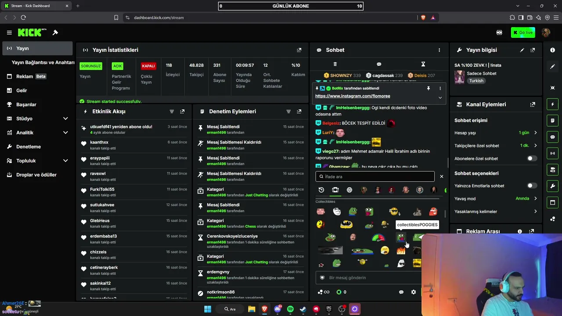The width and height of the screenshot is (562, 316).
Task: Pop out the Yayın bilgisi panel
Action: 533,50
